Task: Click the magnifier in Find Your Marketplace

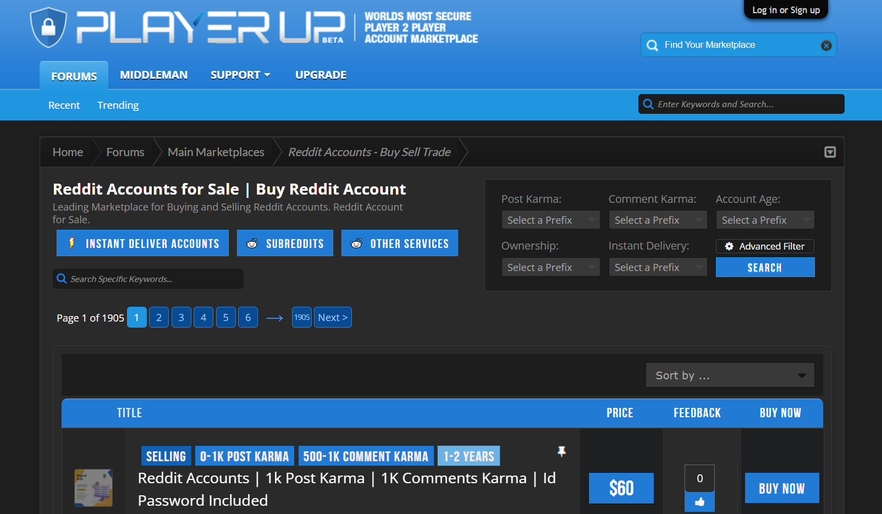Action: point(652,45)
